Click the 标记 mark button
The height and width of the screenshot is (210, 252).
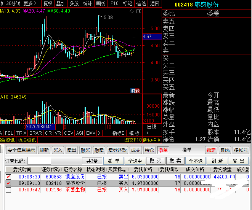tap(127, 3)
